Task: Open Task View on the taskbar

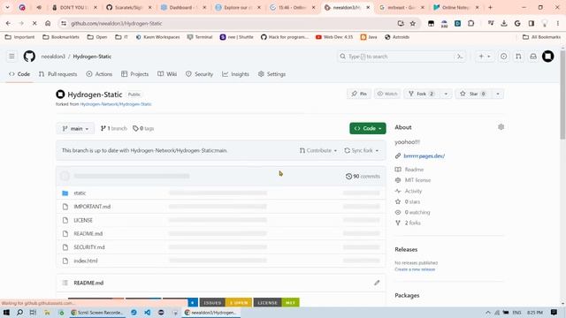Action: [x=33, y=312]
